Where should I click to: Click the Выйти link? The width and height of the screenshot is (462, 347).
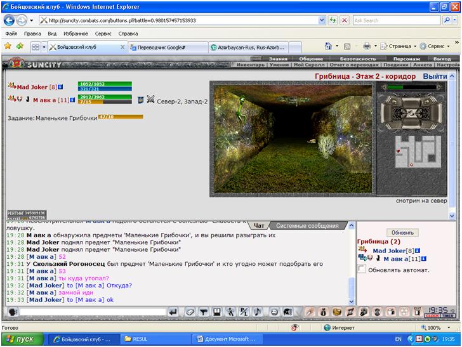pyautogui.click(x=435, y=76)
